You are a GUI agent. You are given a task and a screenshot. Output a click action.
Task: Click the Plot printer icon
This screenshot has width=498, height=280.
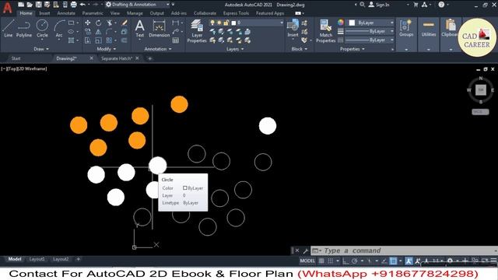pyautogui.click(x=73, y=5)
